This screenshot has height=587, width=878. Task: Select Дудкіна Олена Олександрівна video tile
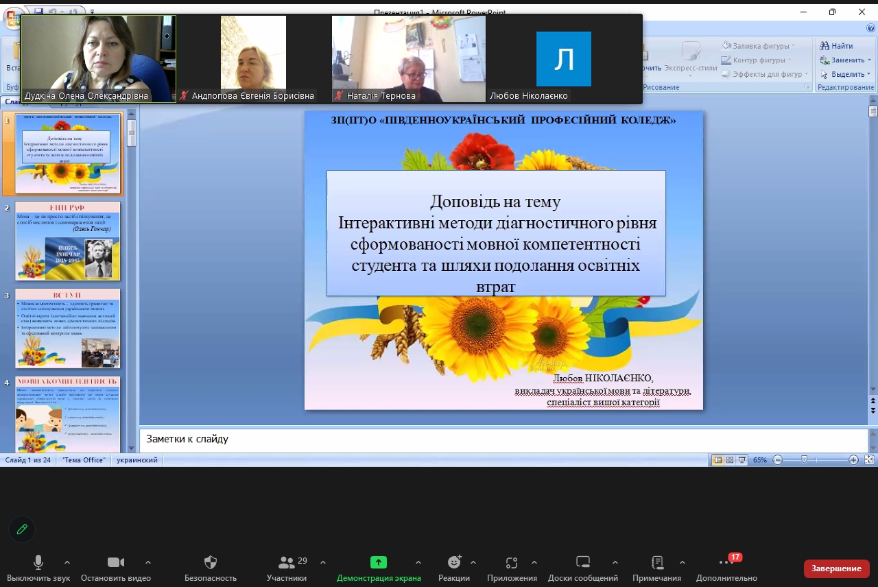pos(99,60)
